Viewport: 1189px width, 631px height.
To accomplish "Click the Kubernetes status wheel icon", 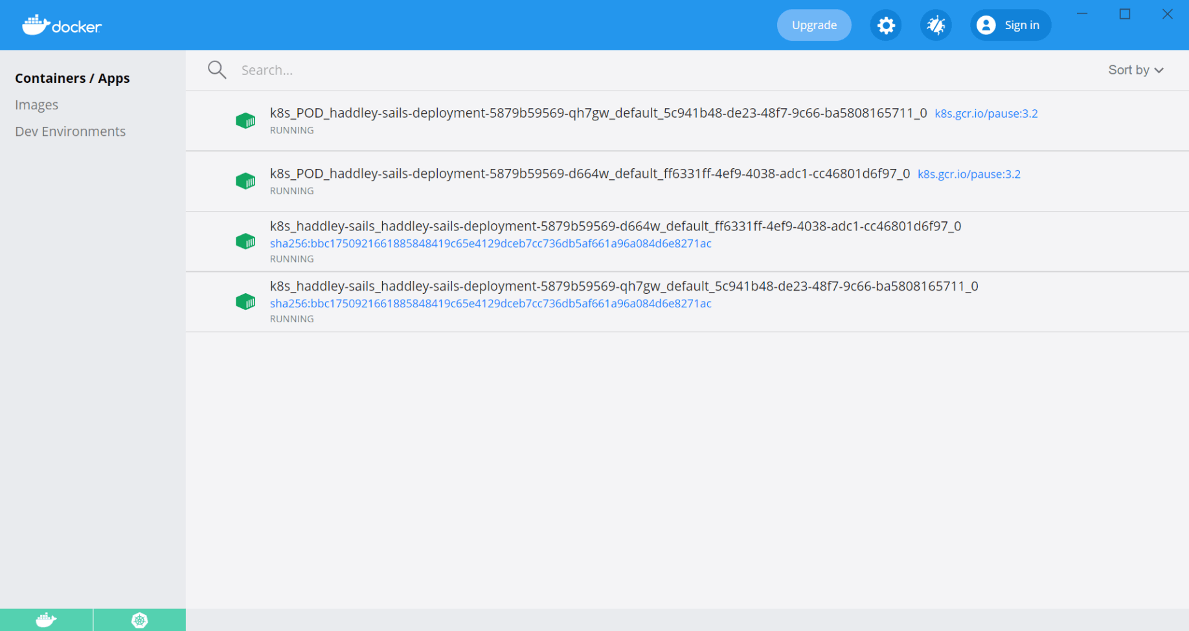I will (x=139, y=620).
